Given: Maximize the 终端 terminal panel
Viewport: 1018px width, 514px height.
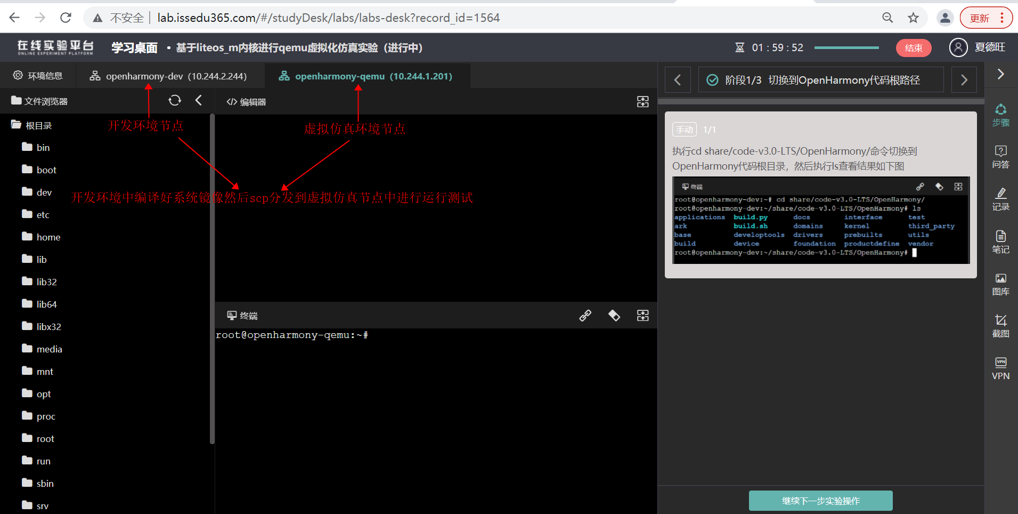Looking at the screenshot, I should click(x=643, y=316).
